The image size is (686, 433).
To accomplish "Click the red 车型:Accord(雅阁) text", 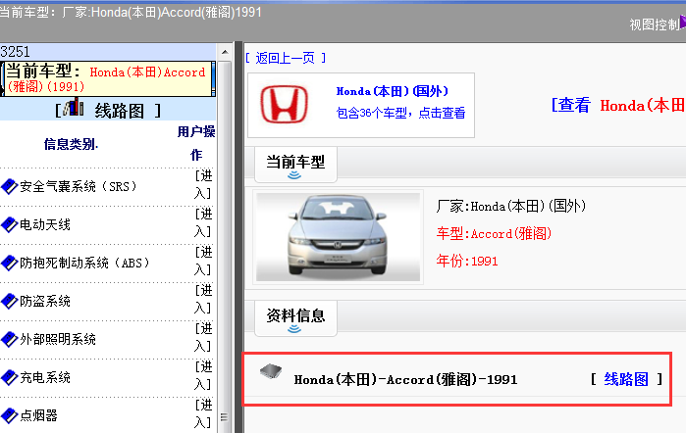I will pos(494,234).
